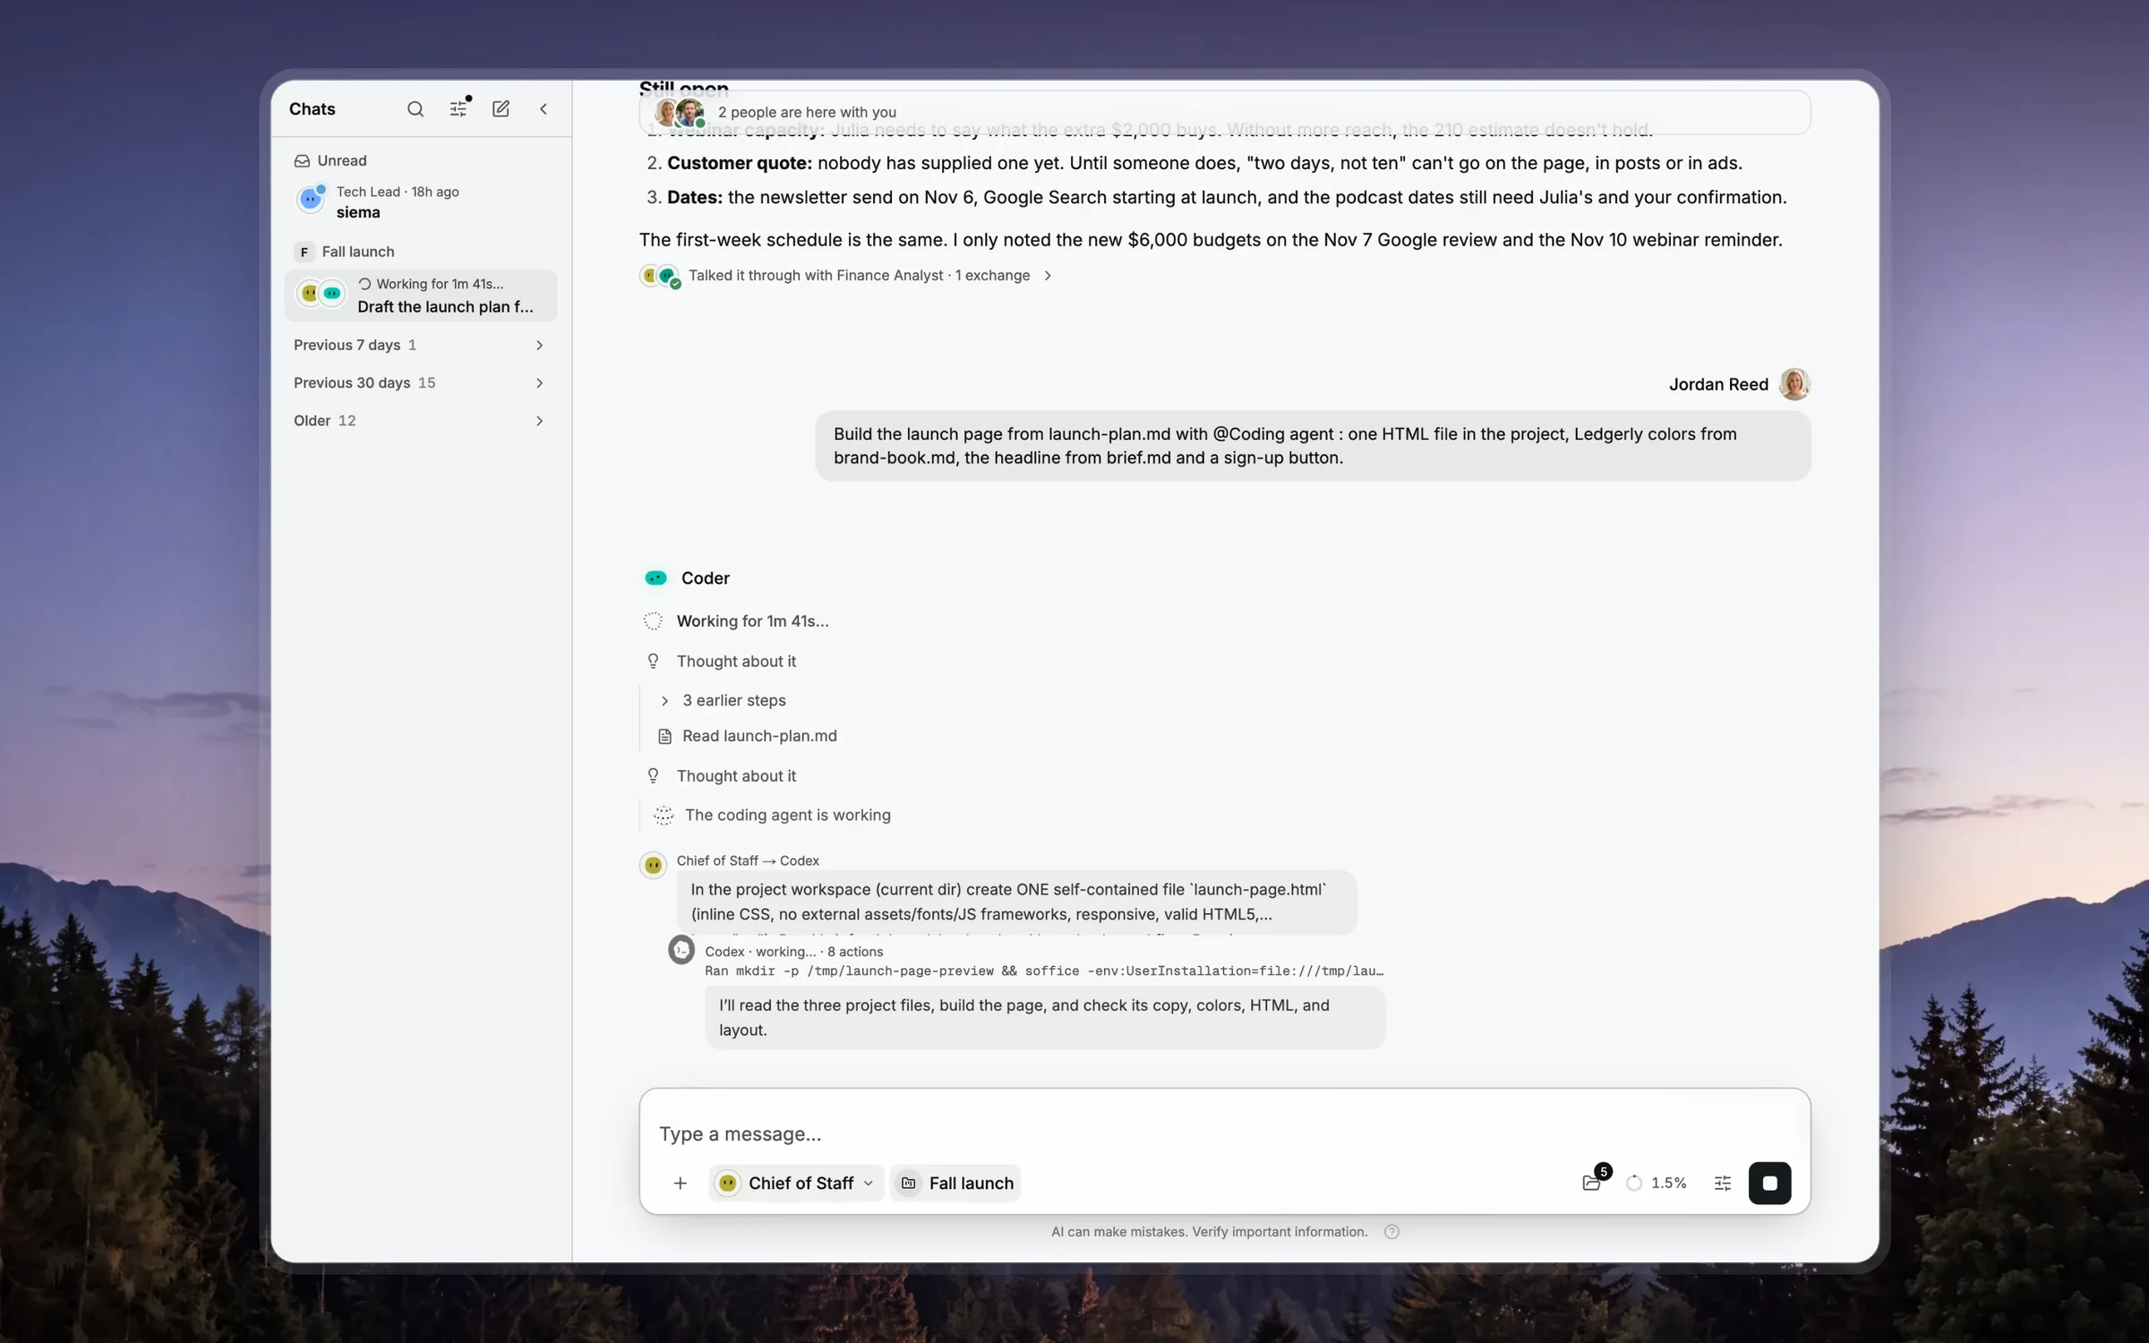
Task: Click the Working for 1m 41s spinner in chat
Action: pyautogui.click(x=653, y=621)
